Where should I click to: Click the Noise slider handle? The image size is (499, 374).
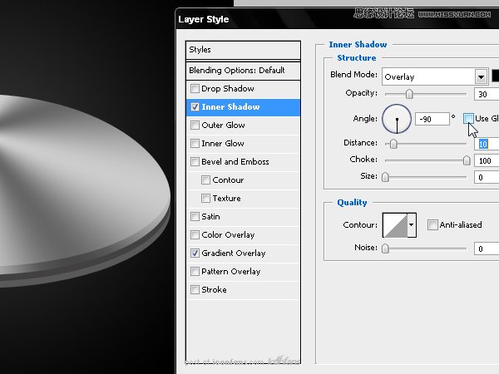(x=385, y=248)
